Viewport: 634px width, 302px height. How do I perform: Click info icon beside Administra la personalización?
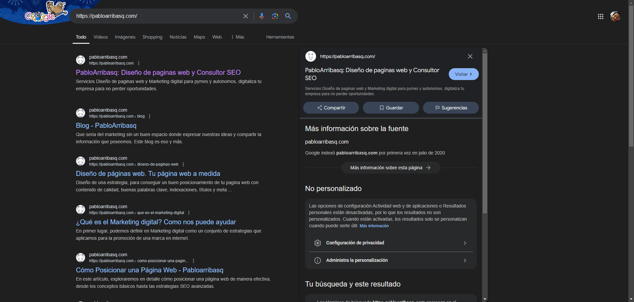tap(318, 261)
